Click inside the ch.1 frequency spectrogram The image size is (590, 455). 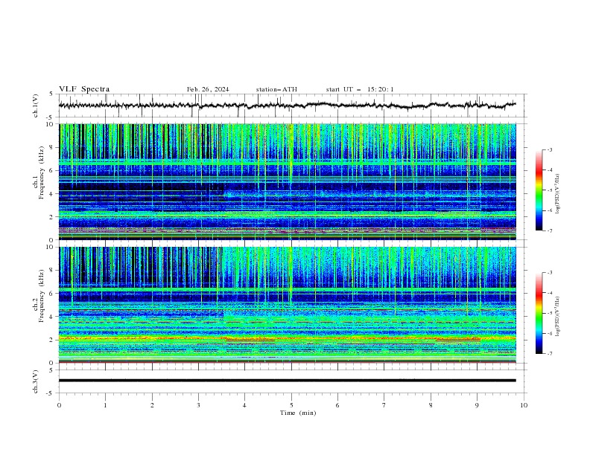[x=288, y=181]
